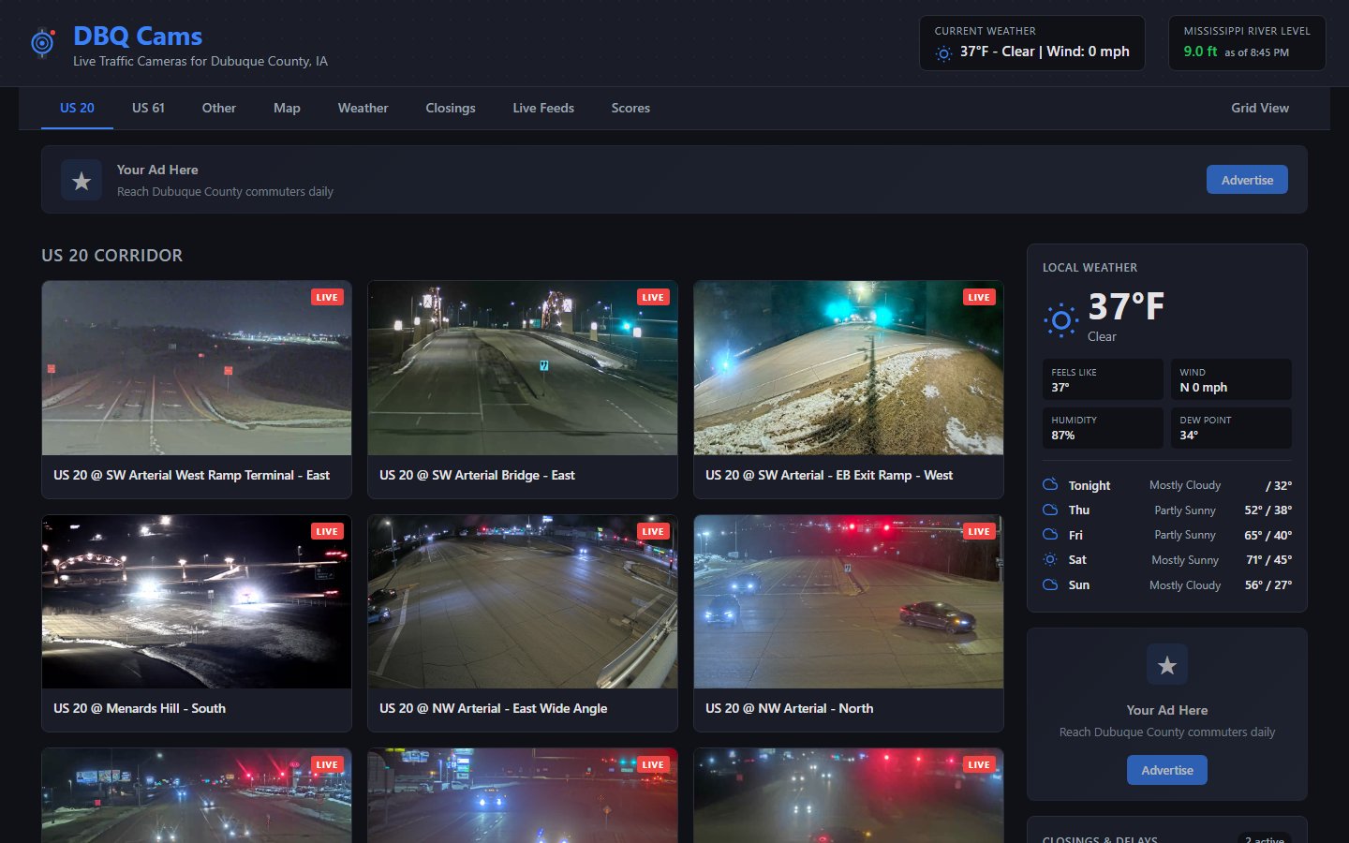This screenshot has width=1349, height=843.
Task: Switch to the US 61 tab
Action: pos(147,108)
